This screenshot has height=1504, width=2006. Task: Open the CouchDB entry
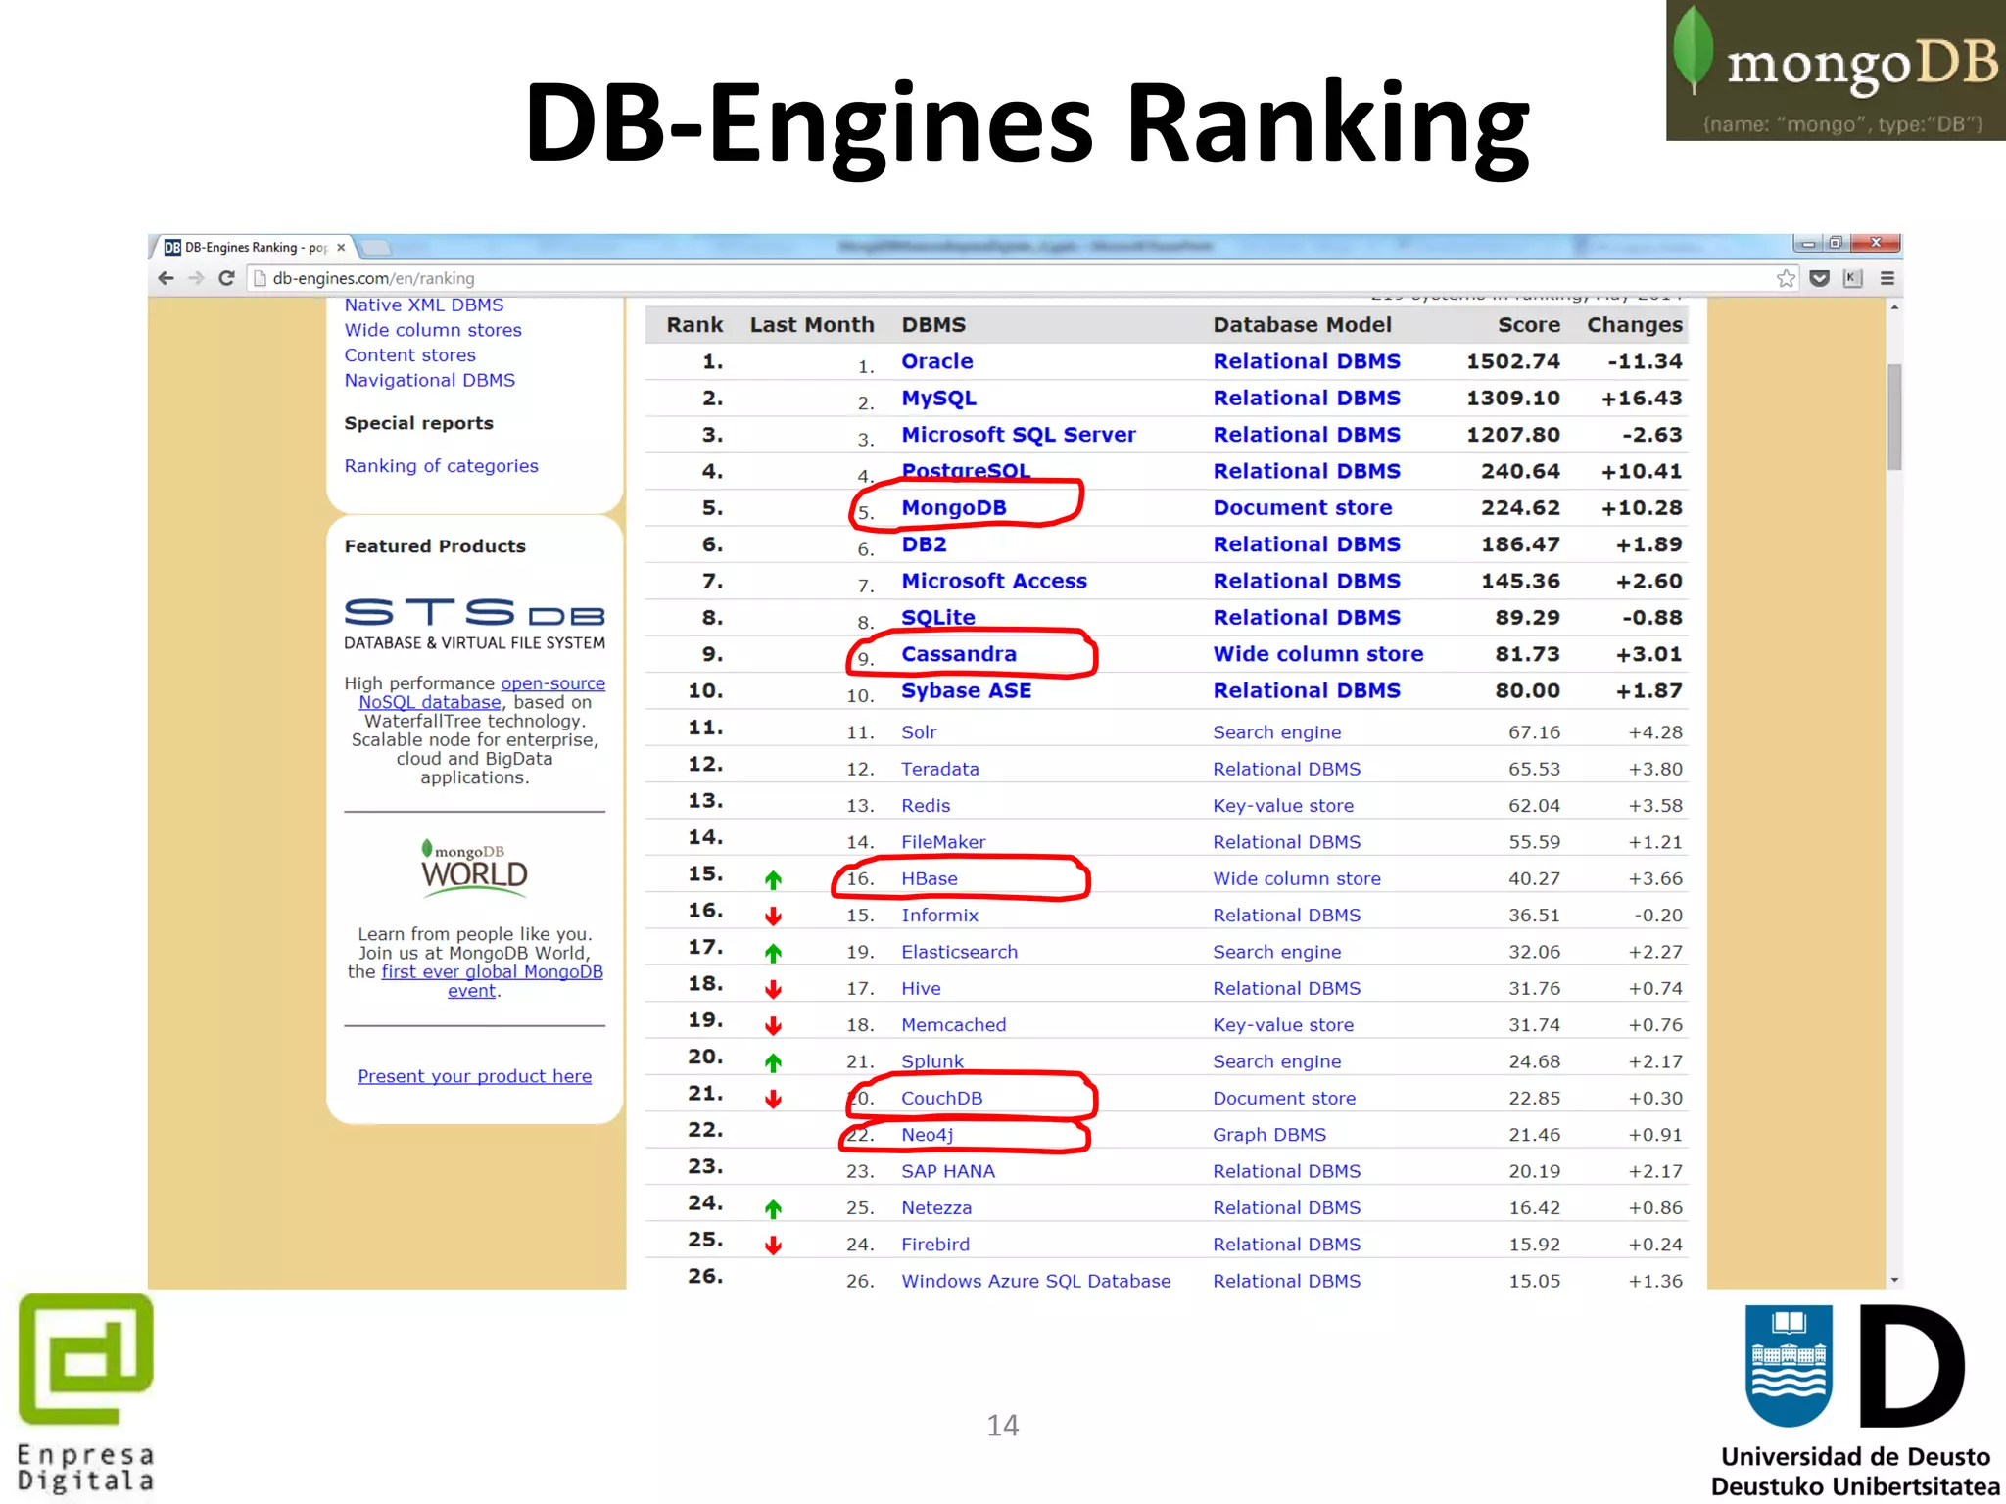pos(941,1098)
